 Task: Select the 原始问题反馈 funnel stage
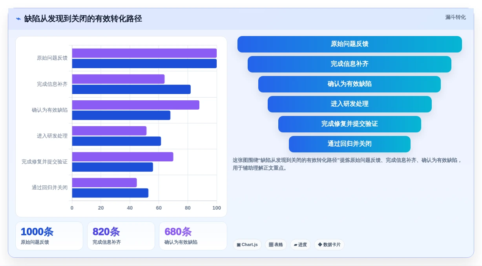[349, 44]
